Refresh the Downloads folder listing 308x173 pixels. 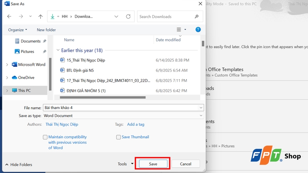[x=128, y=17]
